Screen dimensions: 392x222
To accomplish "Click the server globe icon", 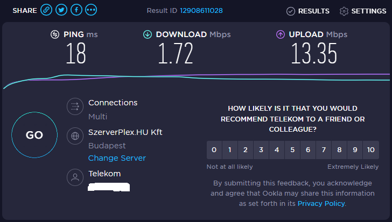I will [x=75, y=137].
